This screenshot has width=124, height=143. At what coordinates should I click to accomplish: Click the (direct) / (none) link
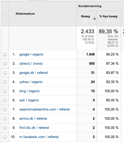click(x=31, y=64)
